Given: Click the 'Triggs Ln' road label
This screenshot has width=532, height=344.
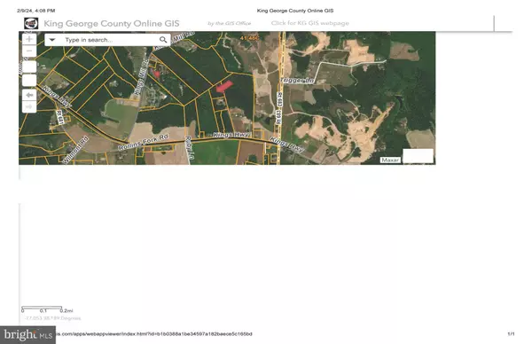Looking at the screenshot, I should pyautogui.click(x=297, y=81).
